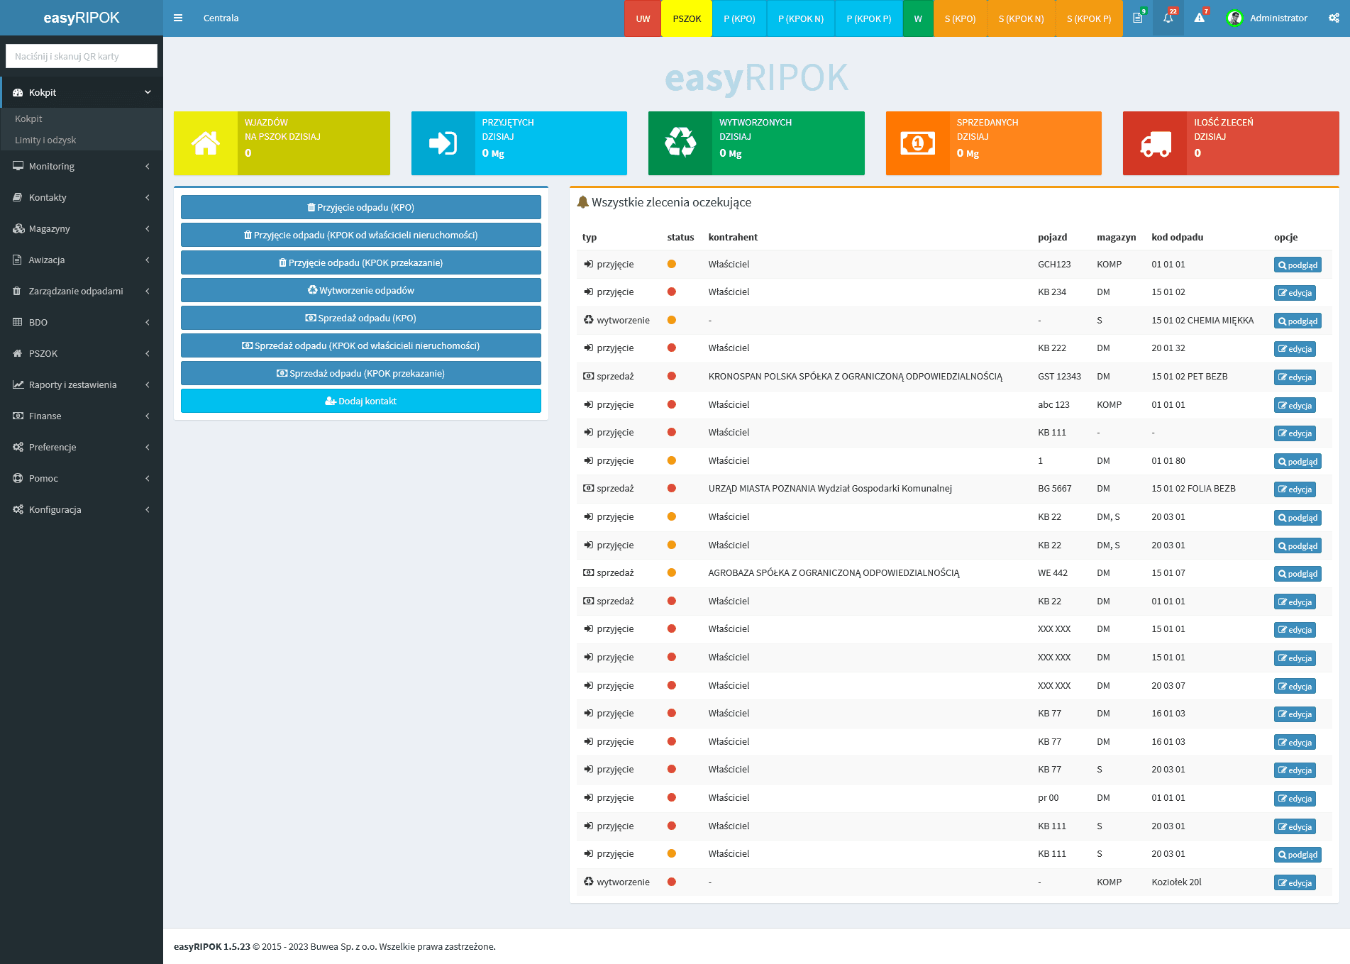The height and width of the screenshot is (964, 1350).
Task: Click the recycle icon on the Wytworzonych tile
Action: [680, 143]
